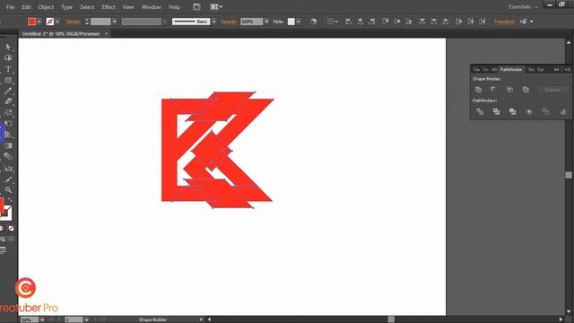Image resolution: width=574 pixels, height=323 pixels.
Task: Select the Zoom magnifier tool
Action: pyautogui.click(x=8, y=189)
